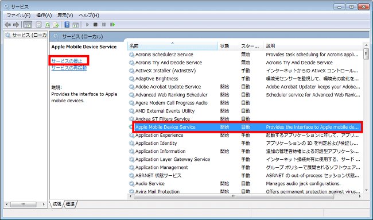Click the Forward arrow toolbar icon
This screenshot has width=373, height=220.
click(x=16, y=25)
